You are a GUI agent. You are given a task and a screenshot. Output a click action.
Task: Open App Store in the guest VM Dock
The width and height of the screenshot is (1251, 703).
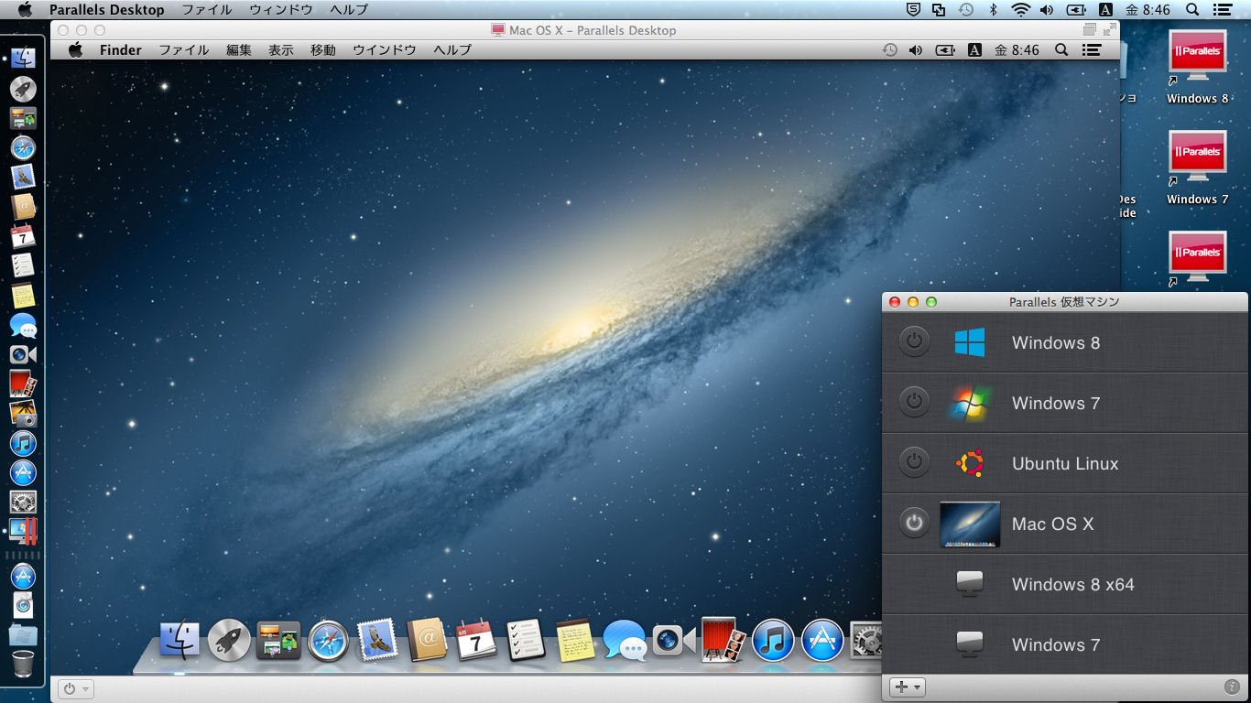click(x=822, y=640)
